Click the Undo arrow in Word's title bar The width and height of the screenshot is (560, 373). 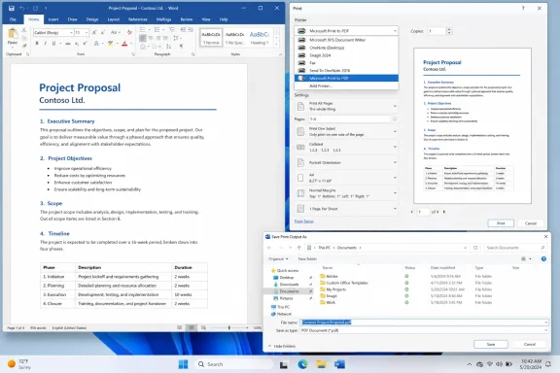click(x=22, y=8)
